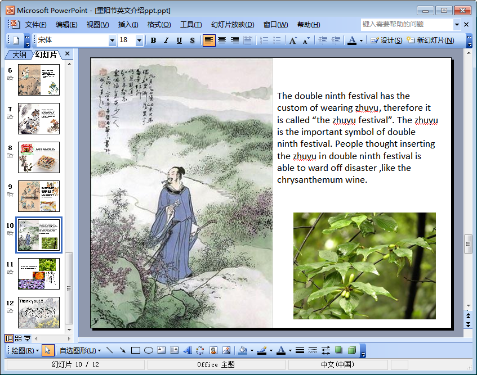Insert WordArt
Image resolution: width=477 pixels, height=375 pixels.
(x=188, y=350)
